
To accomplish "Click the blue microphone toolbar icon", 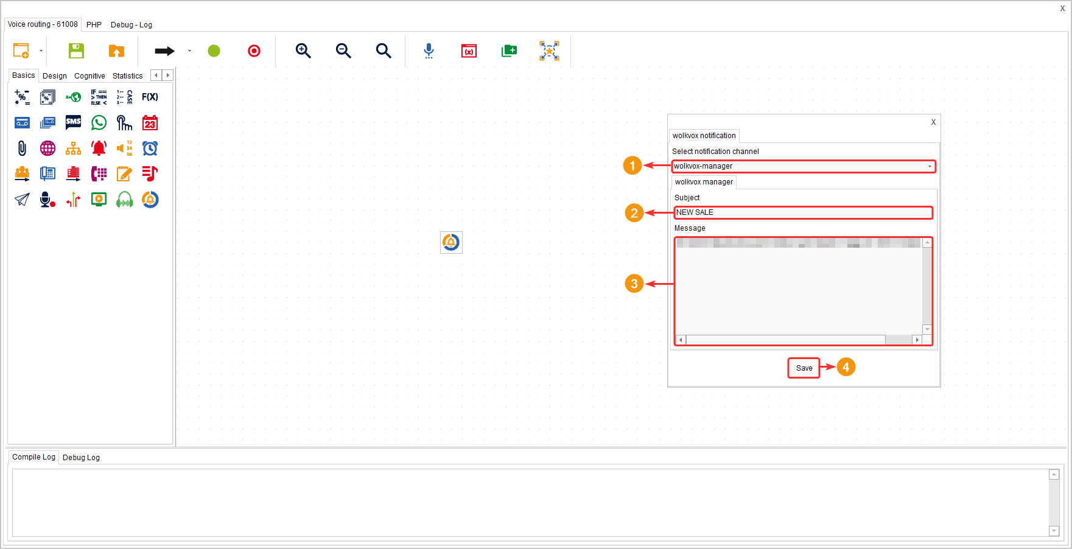I will coord(429,51).
